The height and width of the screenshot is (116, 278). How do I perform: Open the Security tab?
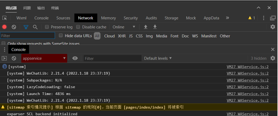(x=131, y=18)
